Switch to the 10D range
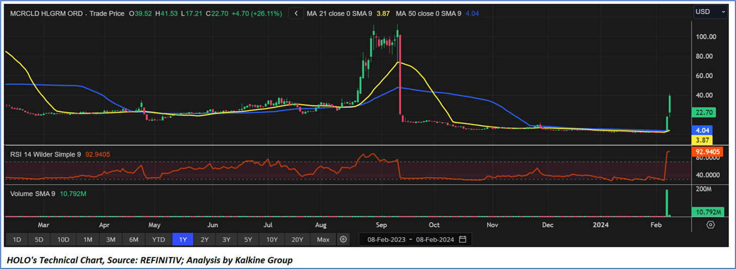 tap(63, 239)
